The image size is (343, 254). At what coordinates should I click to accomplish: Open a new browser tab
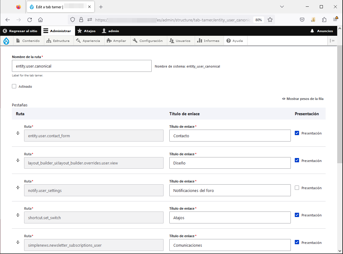(x=101, y=7)
